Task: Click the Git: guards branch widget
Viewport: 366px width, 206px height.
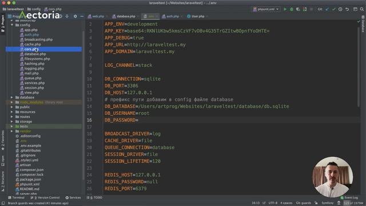Action: click(304, 203)
